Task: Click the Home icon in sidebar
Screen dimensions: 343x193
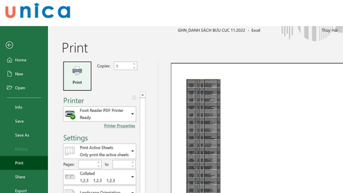Action: point(9,60)
